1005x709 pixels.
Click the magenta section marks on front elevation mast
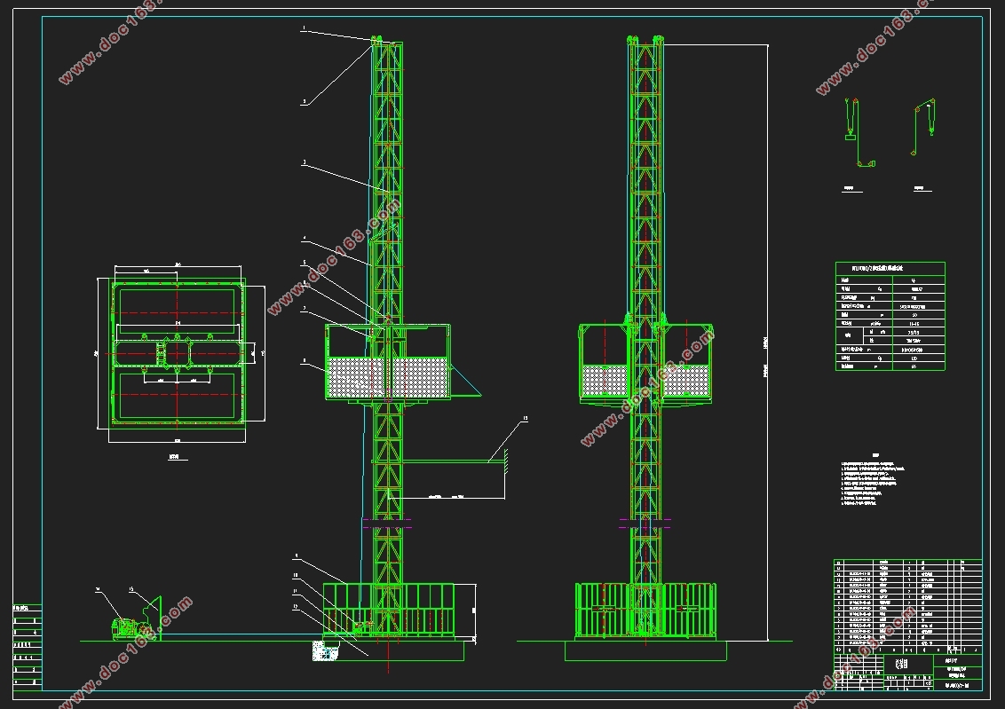[x=645, y=524]
